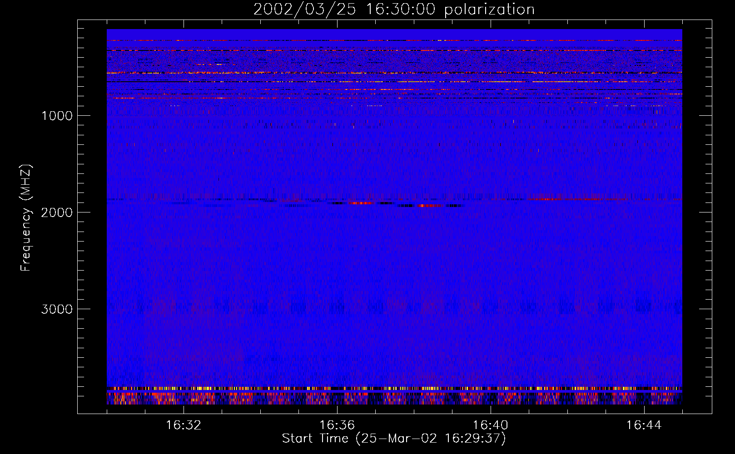The width and height of the screenshot is (735, 454).
Task: Click the plot title '2002/03/25 16:30:00 polarization'
Action: pyautogui.click(x=394, y=9)
